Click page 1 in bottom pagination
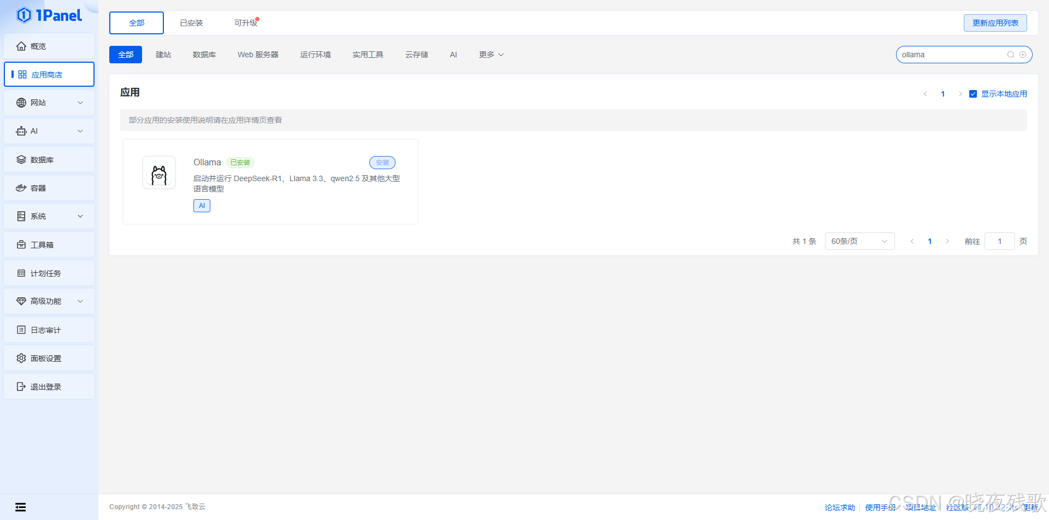 (930, 241)
